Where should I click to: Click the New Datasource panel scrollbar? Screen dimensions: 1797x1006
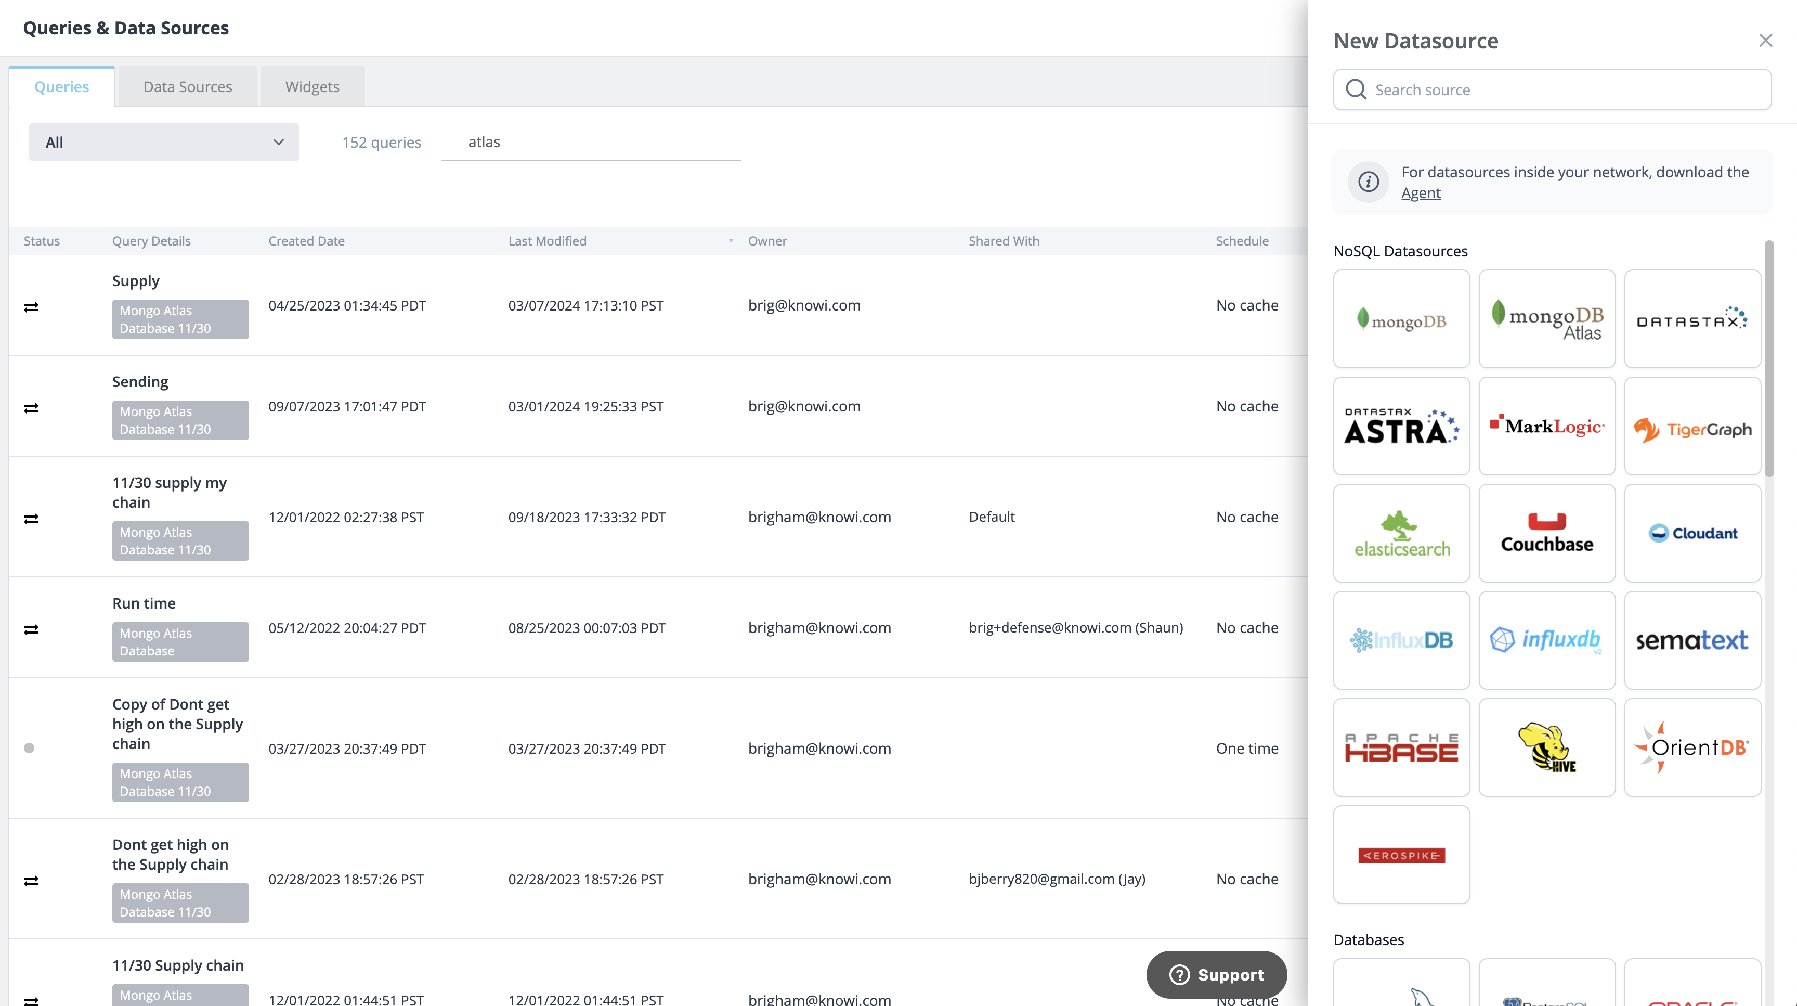[1768, 358]
